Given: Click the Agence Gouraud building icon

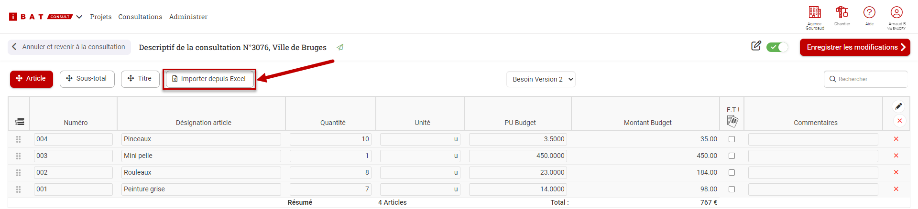Looking at the screenshot, I should point(815,13).
